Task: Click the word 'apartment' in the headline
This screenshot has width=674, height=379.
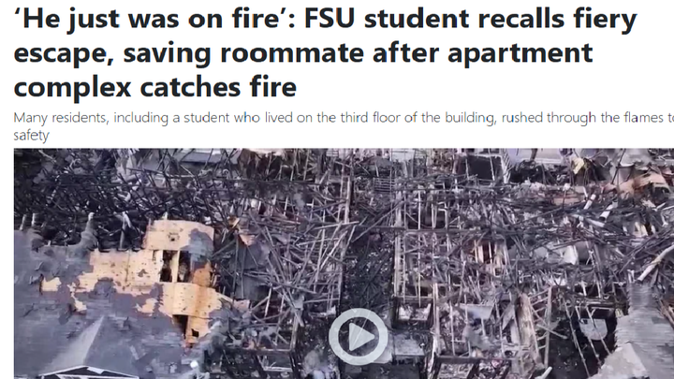Action: (x=520, y=53)
